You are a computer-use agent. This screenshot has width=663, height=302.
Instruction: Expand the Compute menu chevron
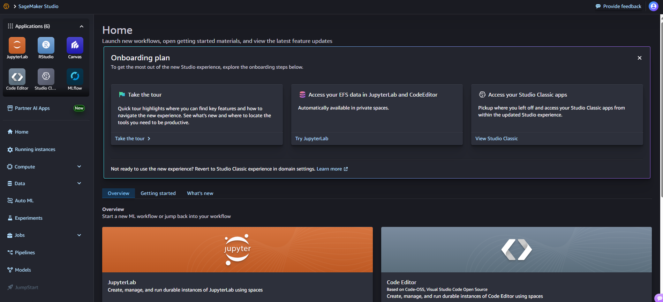[79, 167]
